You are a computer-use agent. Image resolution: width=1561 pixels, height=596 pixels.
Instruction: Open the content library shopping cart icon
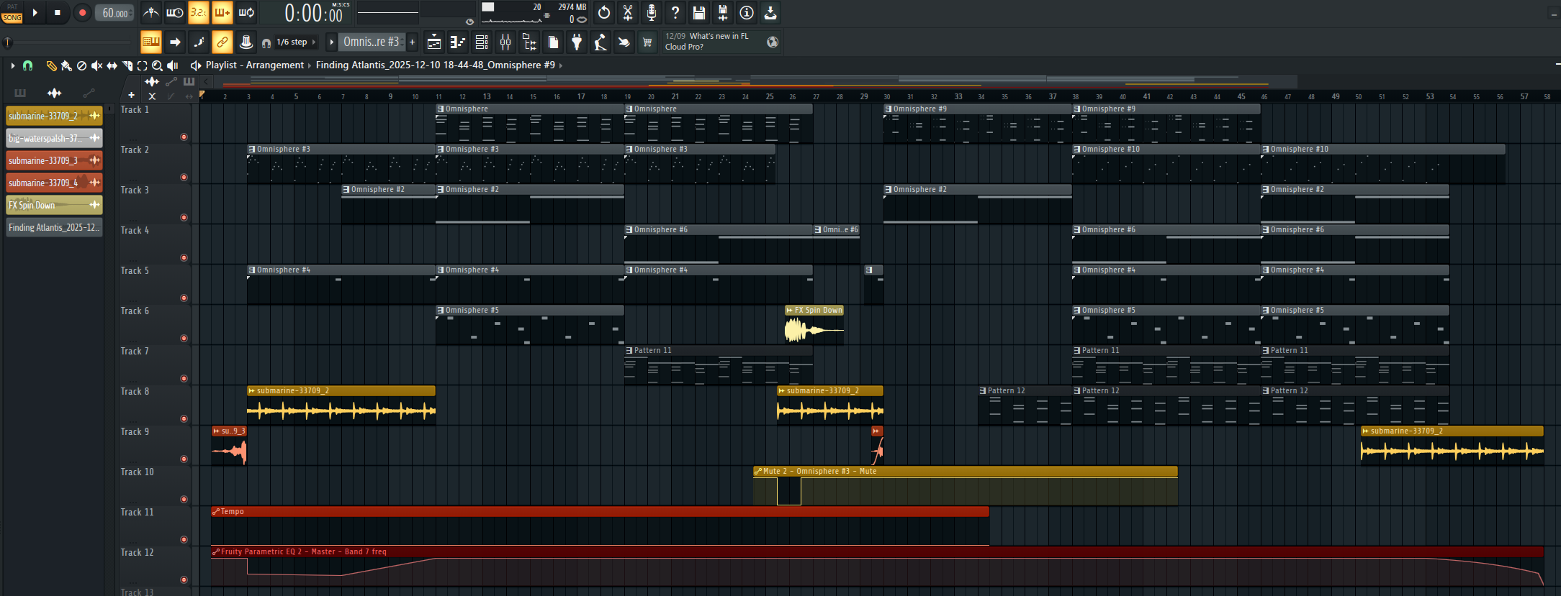[647, 42]
